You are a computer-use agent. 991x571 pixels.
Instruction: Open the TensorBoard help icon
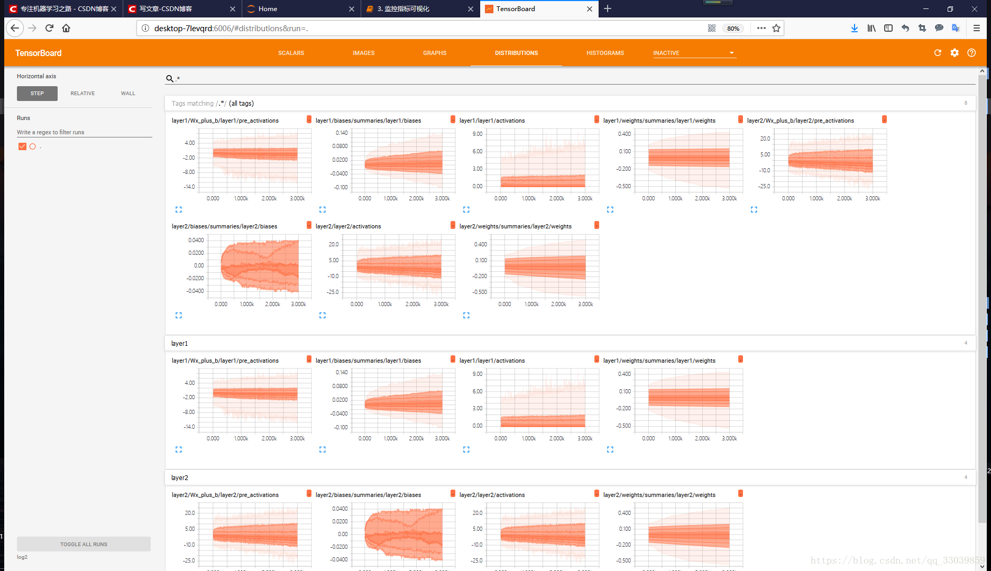point(971,53)
